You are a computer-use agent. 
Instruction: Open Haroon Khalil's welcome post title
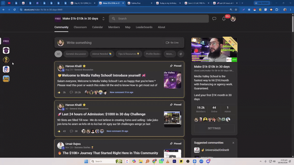click(101, 75)
